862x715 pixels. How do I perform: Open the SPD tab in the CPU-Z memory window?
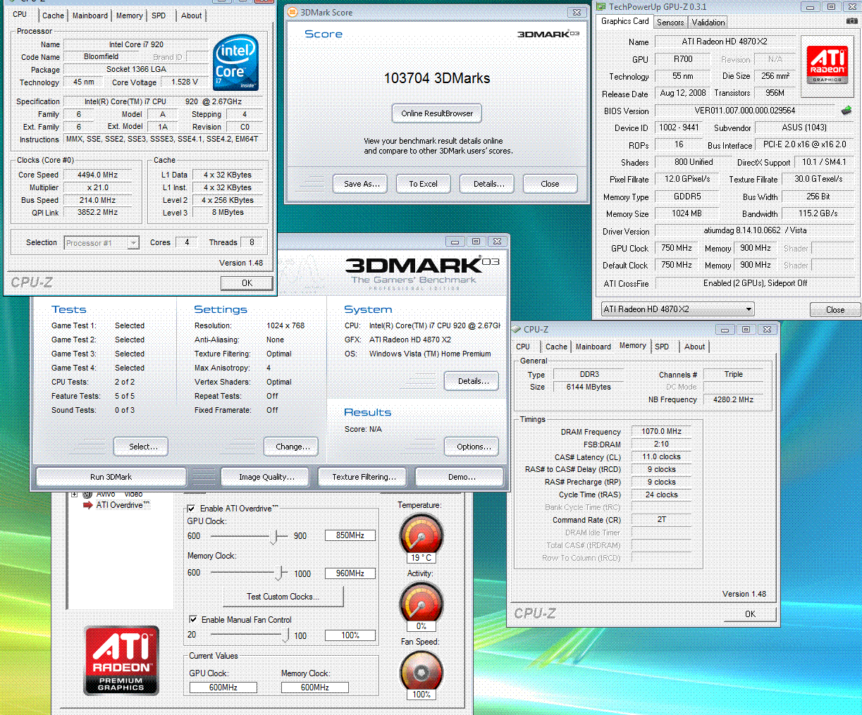click(662, 347)
